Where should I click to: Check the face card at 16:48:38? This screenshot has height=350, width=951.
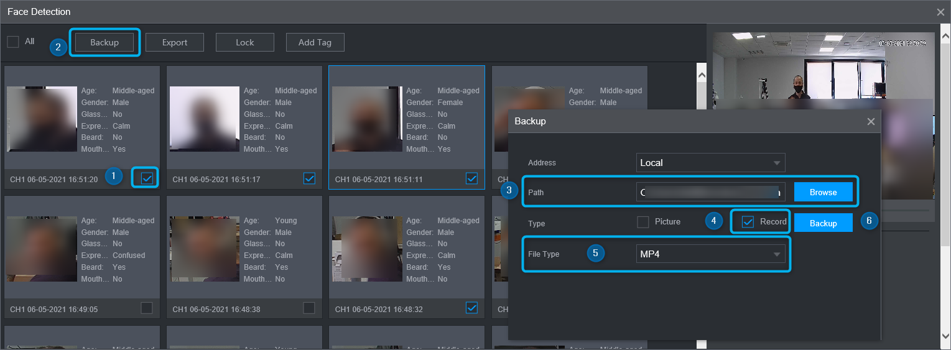pos(309,308)
